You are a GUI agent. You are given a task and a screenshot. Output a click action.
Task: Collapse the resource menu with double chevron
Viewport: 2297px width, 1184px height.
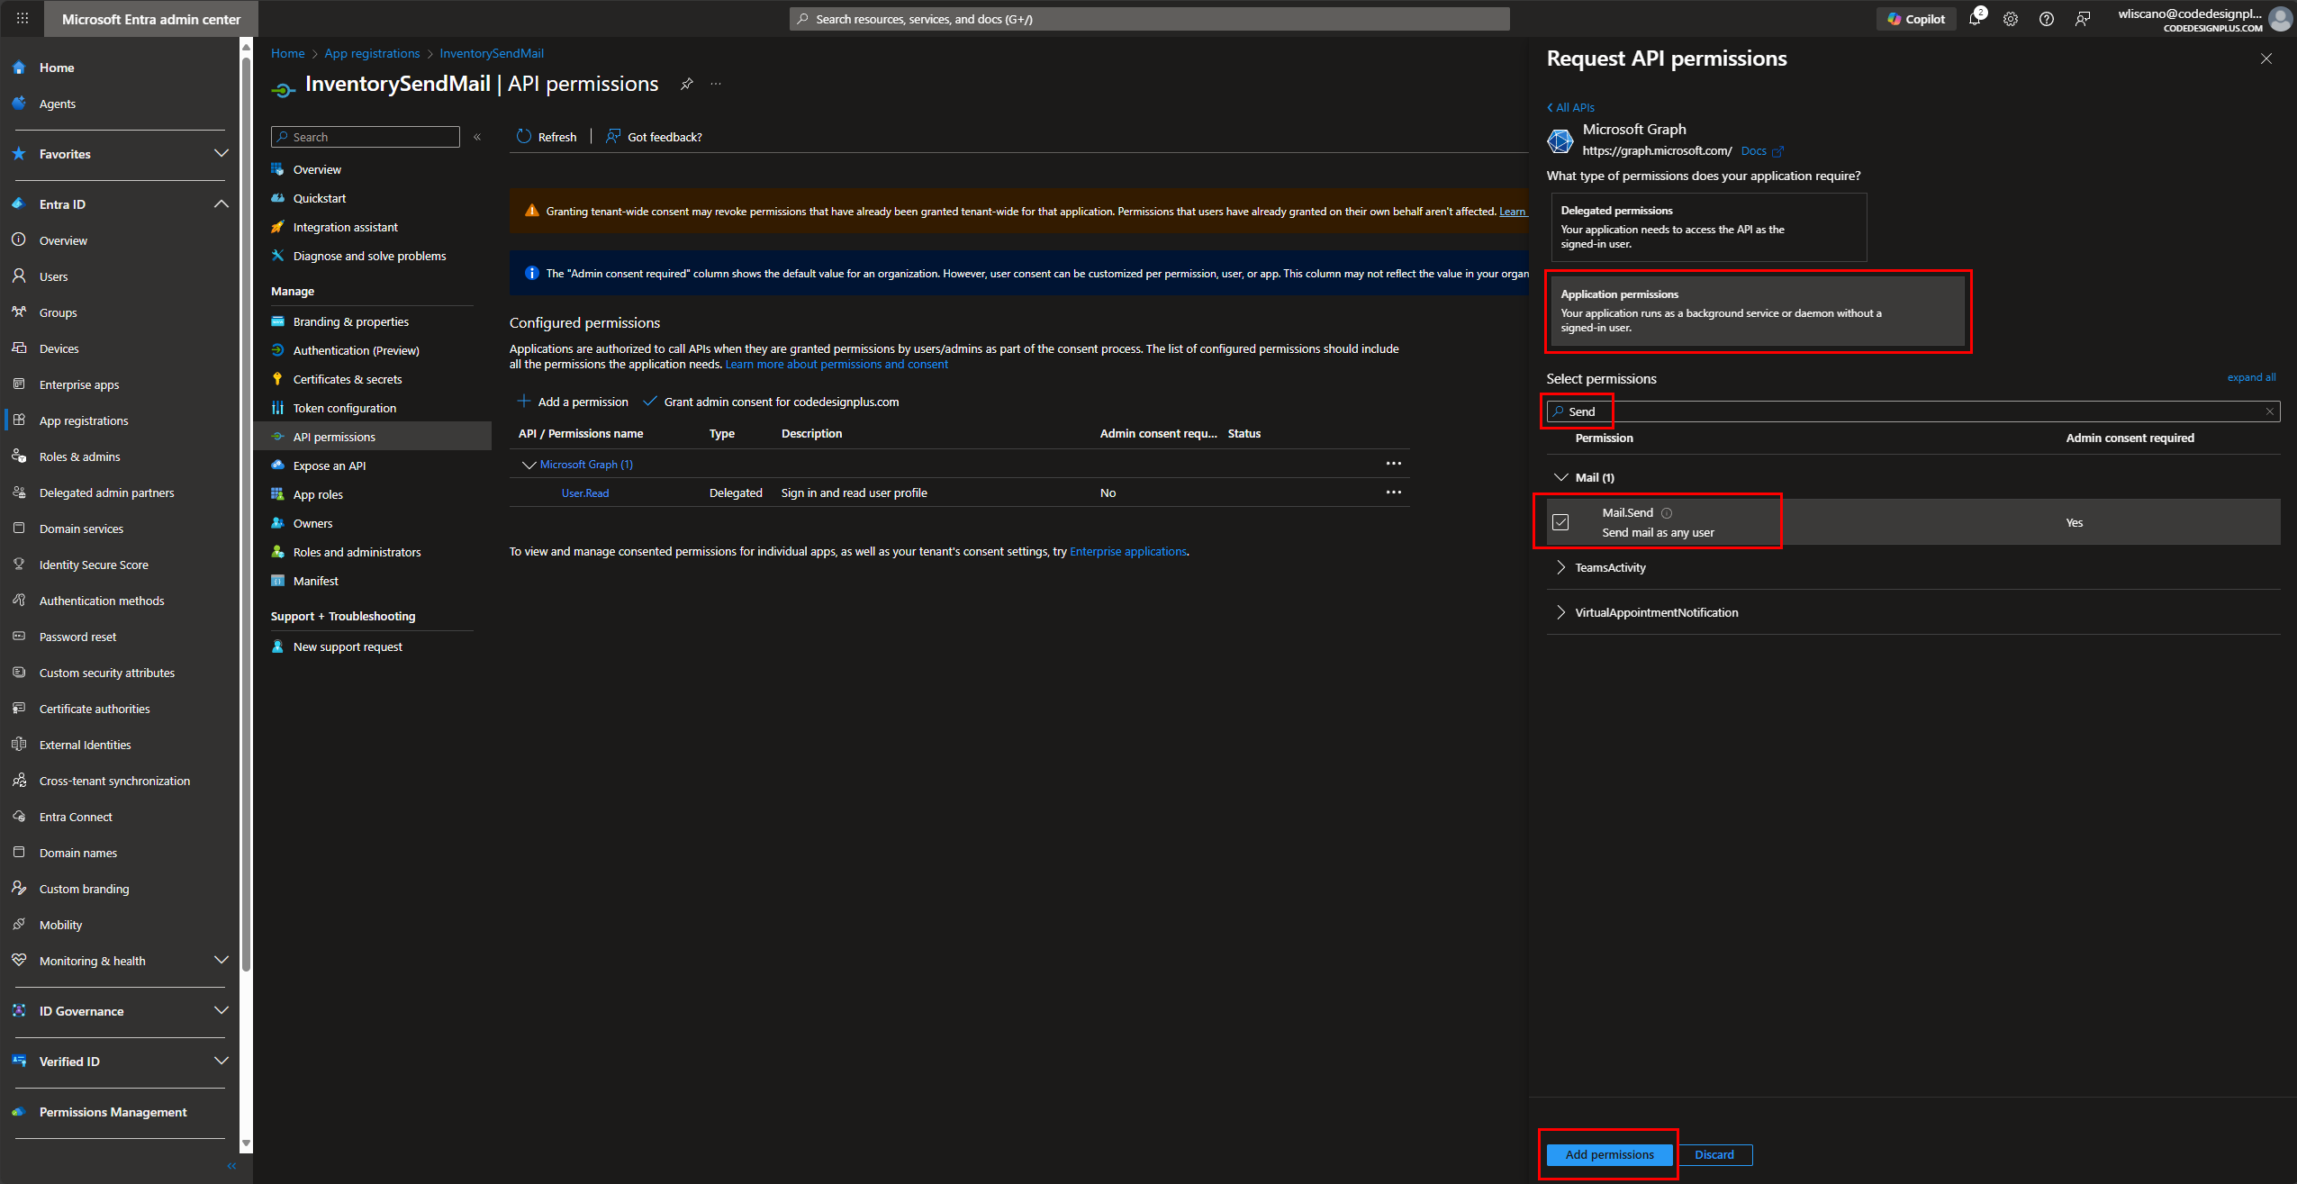click(x=477, y=137)
